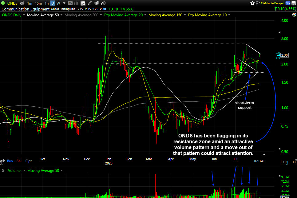The width and height of the screenshot is (297, 198).
Task: Open the calendar grid icon
Action: (83, 3)
